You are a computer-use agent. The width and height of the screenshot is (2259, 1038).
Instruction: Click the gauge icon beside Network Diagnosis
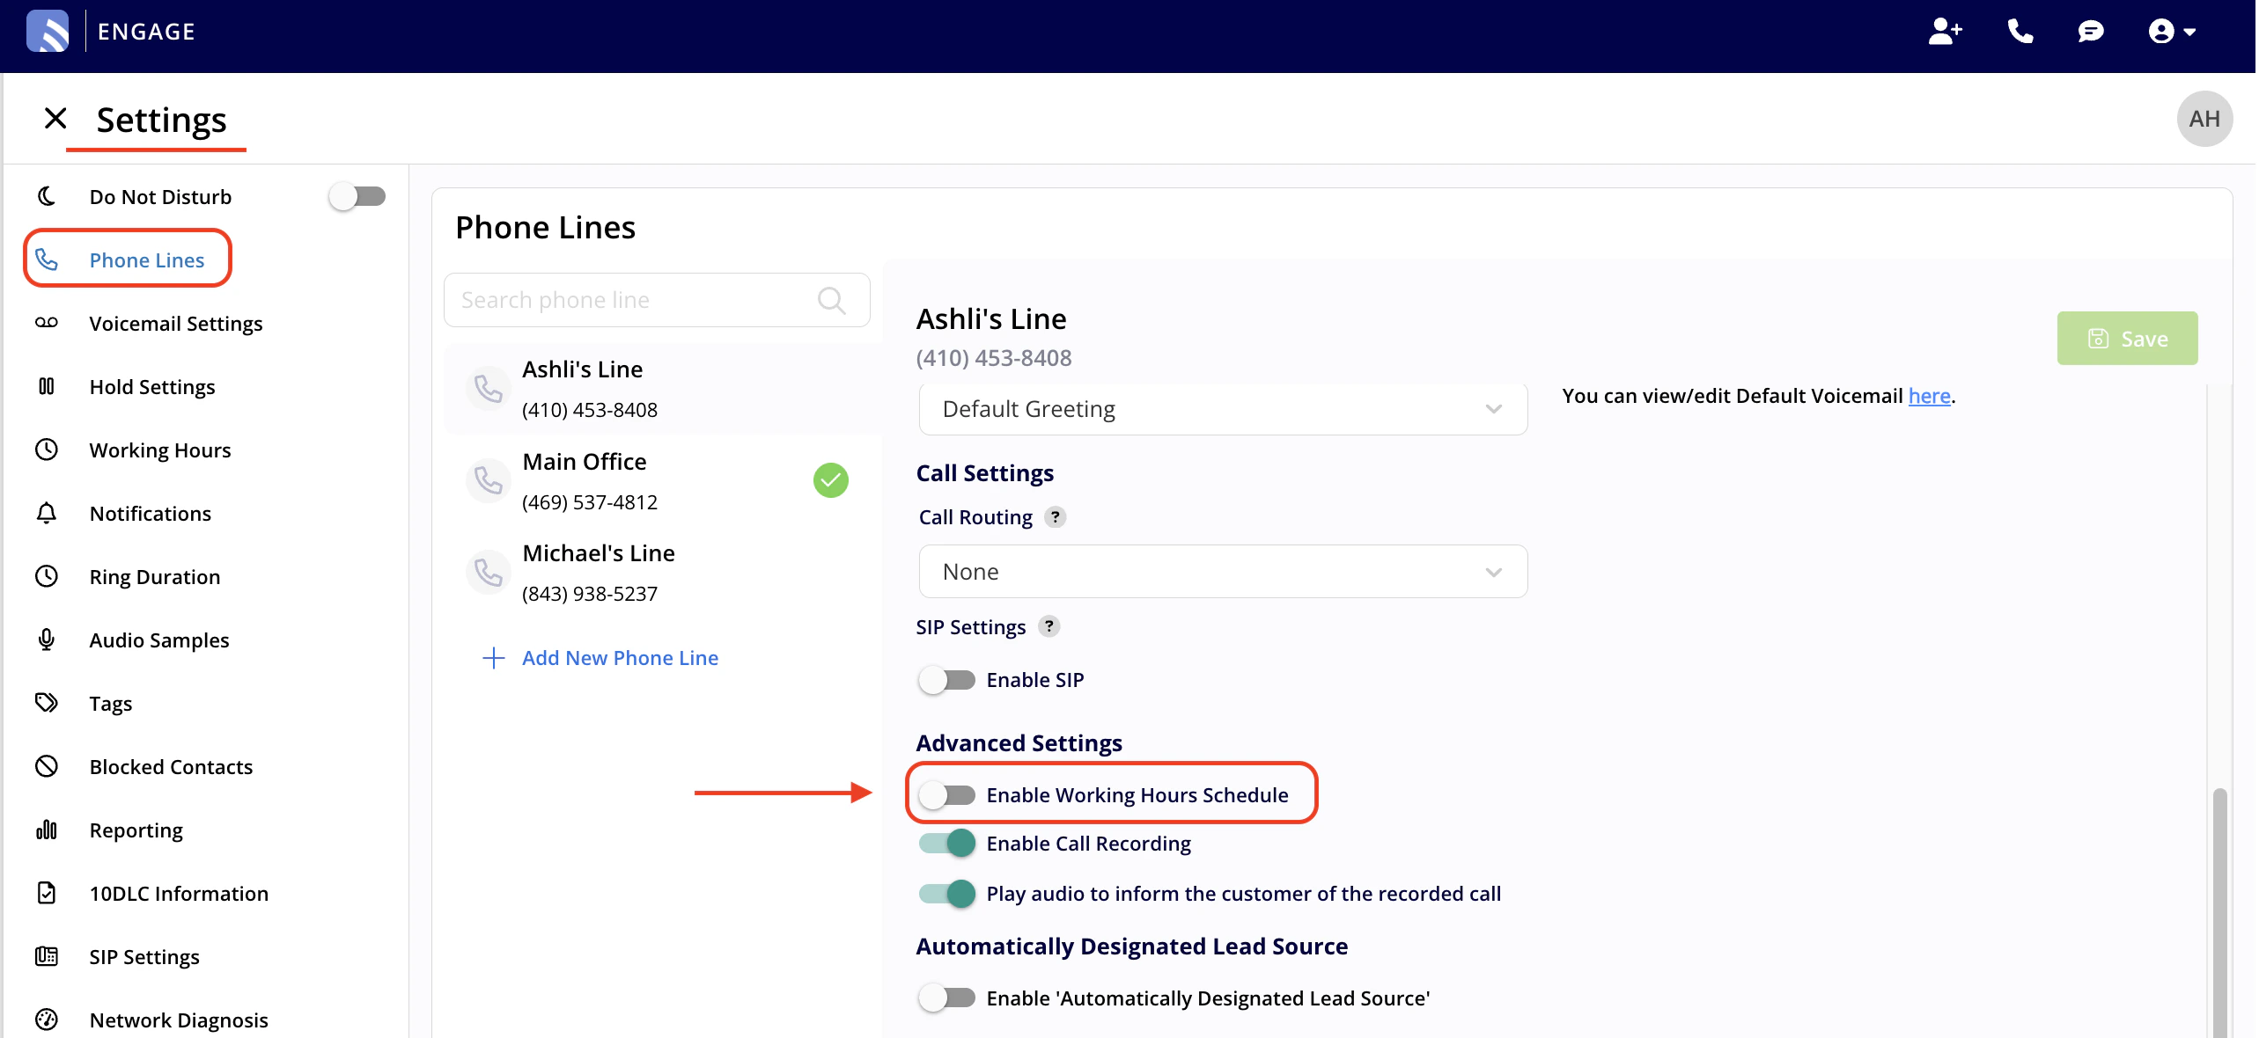point(47,1020)
